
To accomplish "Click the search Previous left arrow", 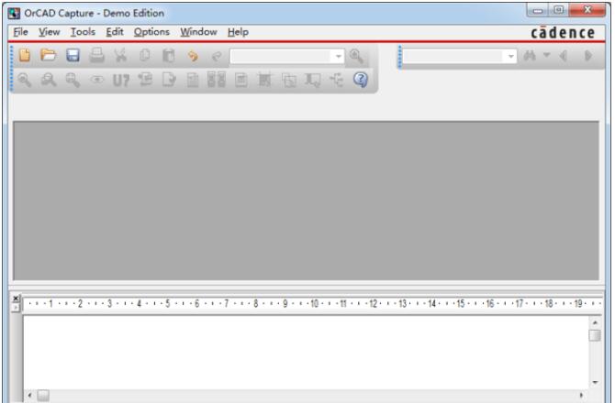I will [564, 56].
